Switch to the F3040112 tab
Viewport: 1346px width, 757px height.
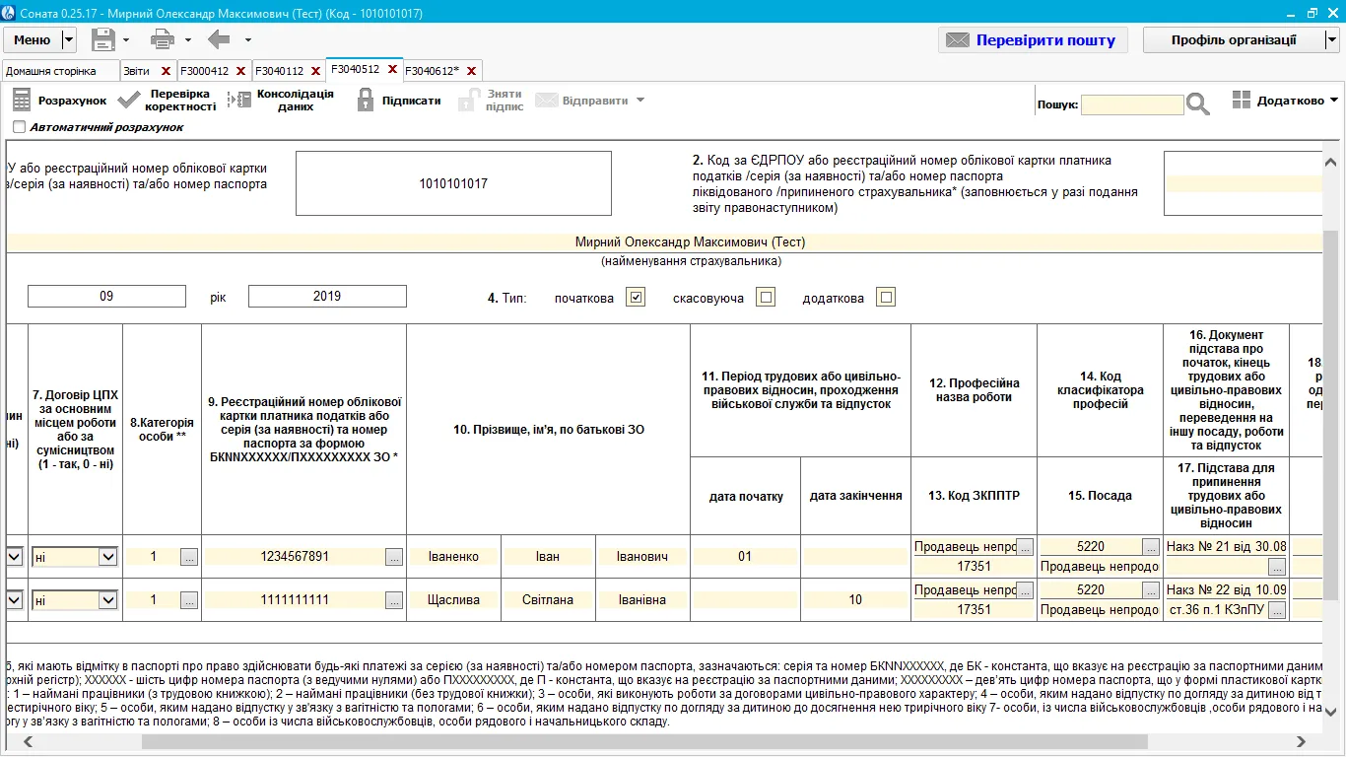pos(279,71)
